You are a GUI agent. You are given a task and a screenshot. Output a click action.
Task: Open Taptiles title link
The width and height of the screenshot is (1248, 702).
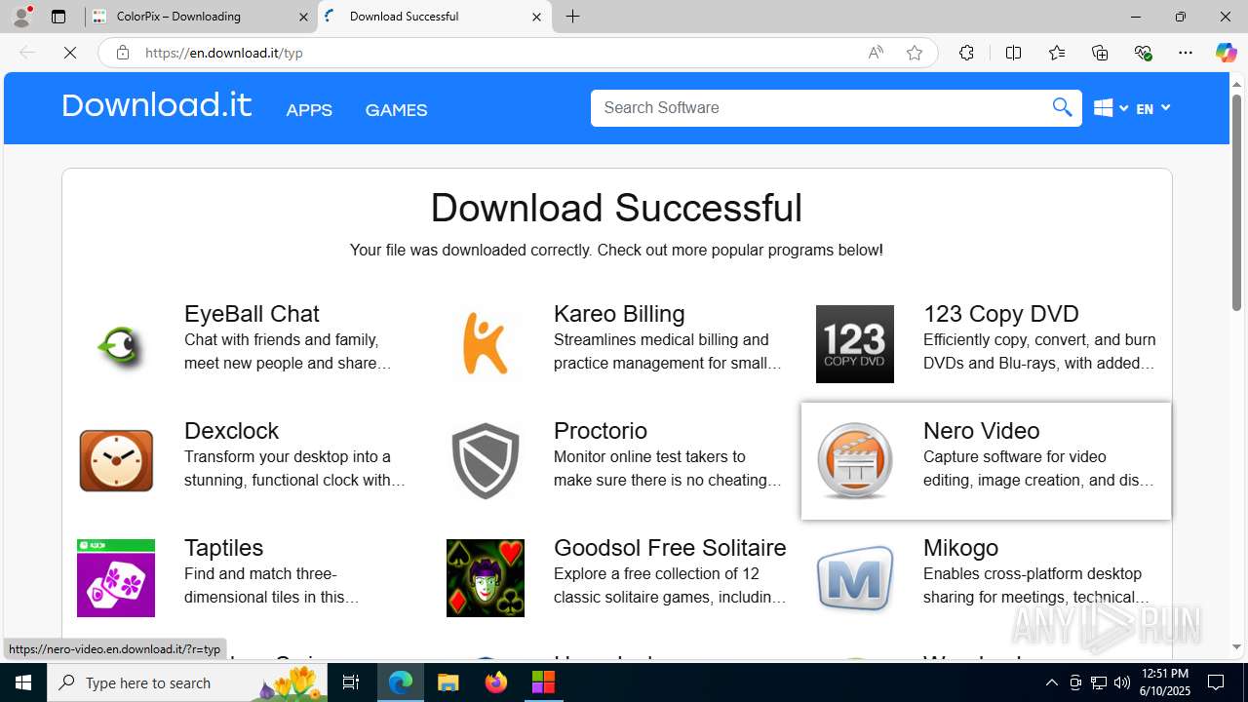(x=223, y=547)
